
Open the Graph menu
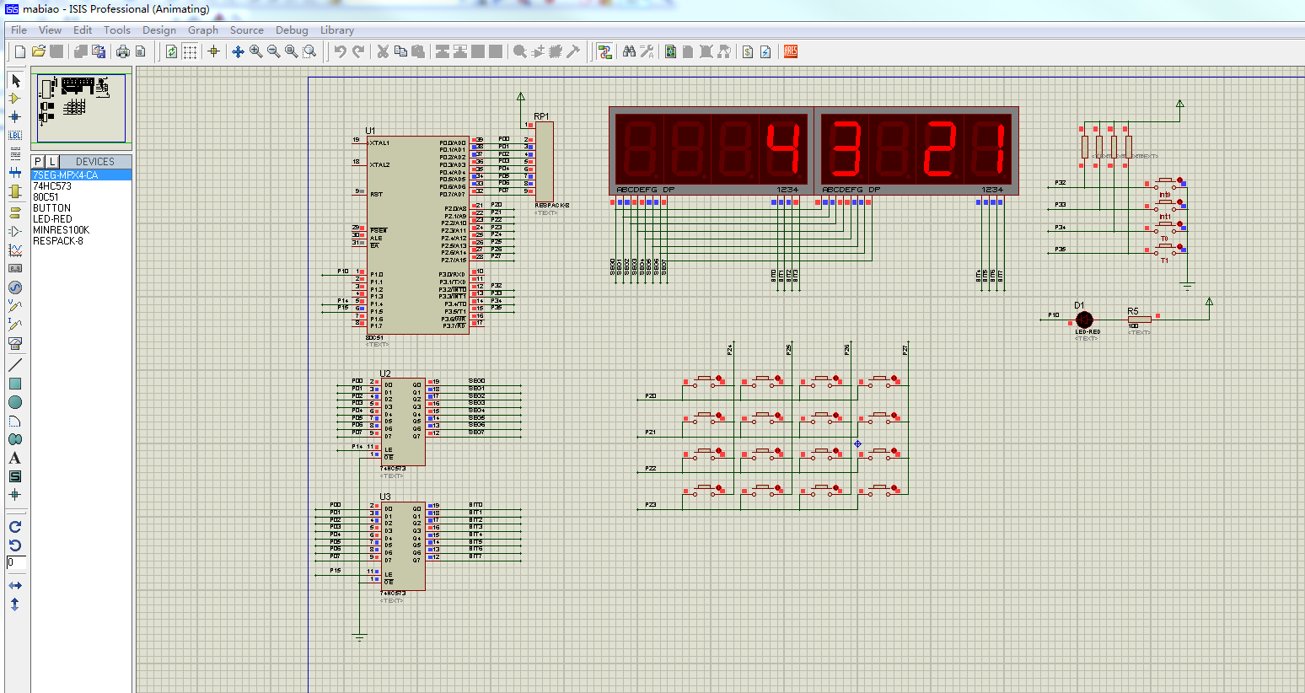pyautogui.click(x=203, y=30)
